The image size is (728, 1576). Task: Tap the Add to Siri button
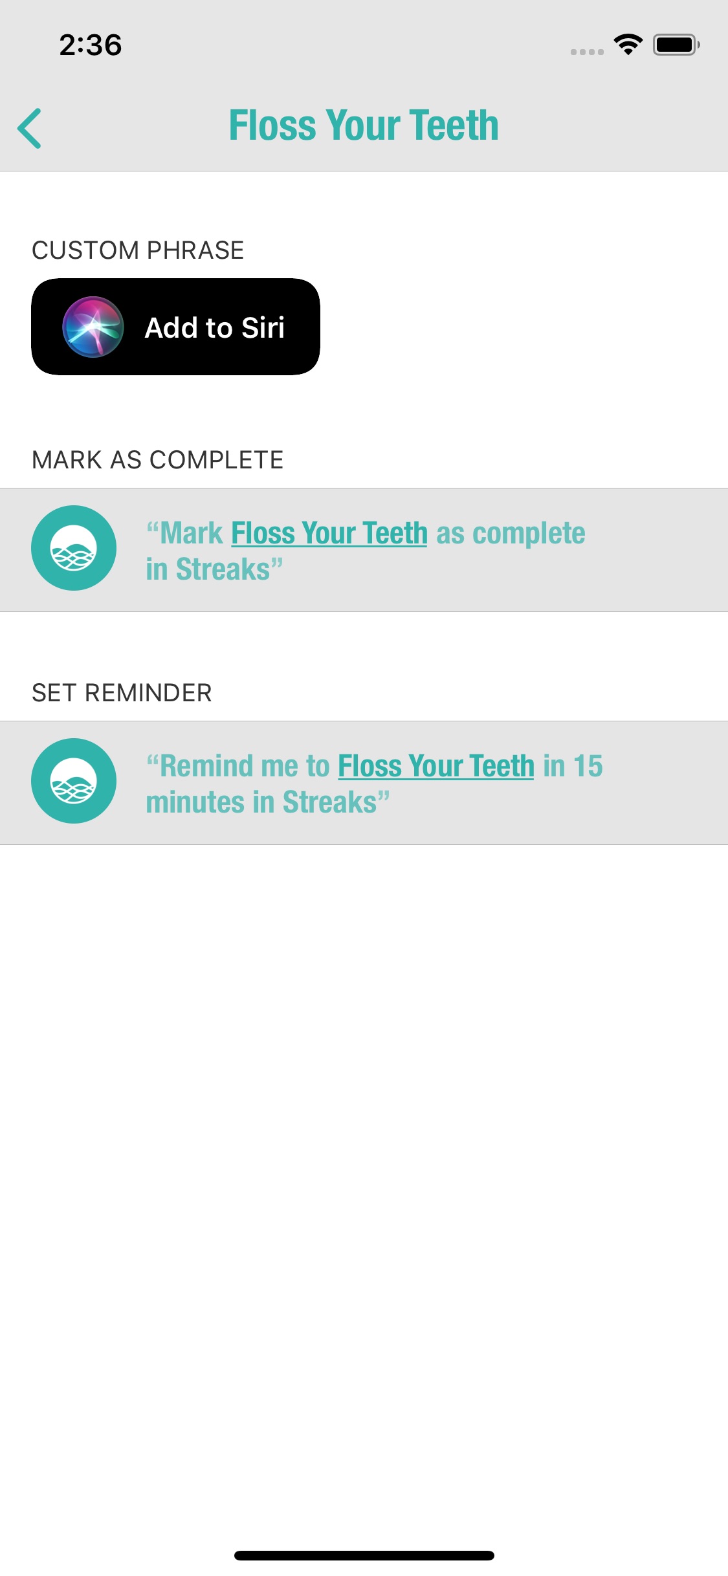(175, 327)
